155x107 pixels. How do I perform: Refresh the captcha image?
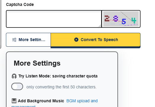121,19
